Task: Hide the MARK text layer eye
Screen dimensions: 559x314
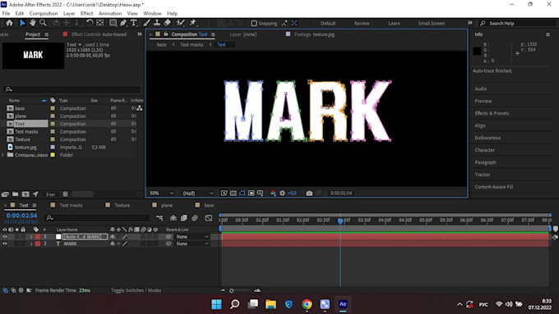Action: click(5, 243)
